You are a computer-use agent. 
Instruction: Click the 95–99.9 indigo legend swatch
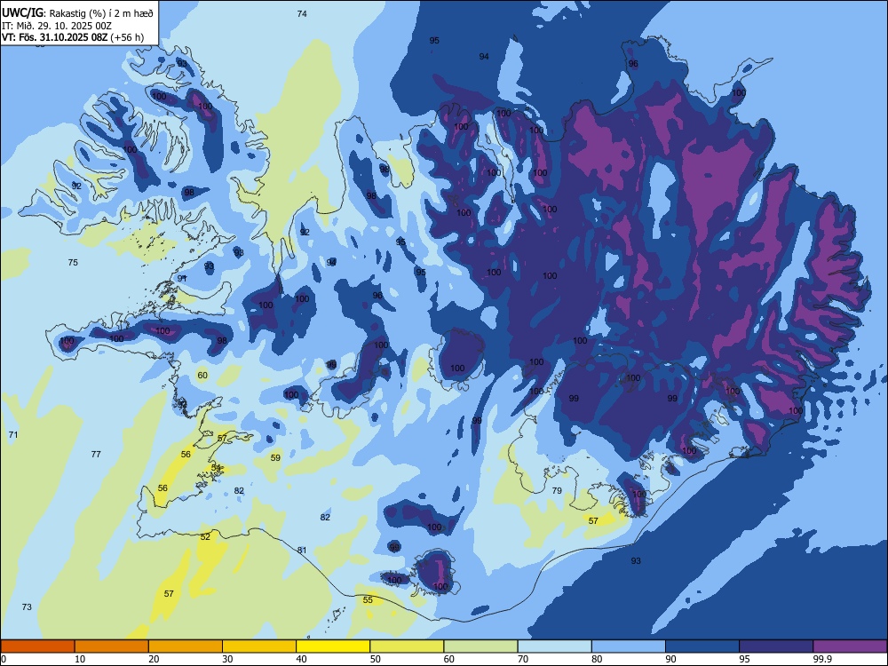[776, 646]
